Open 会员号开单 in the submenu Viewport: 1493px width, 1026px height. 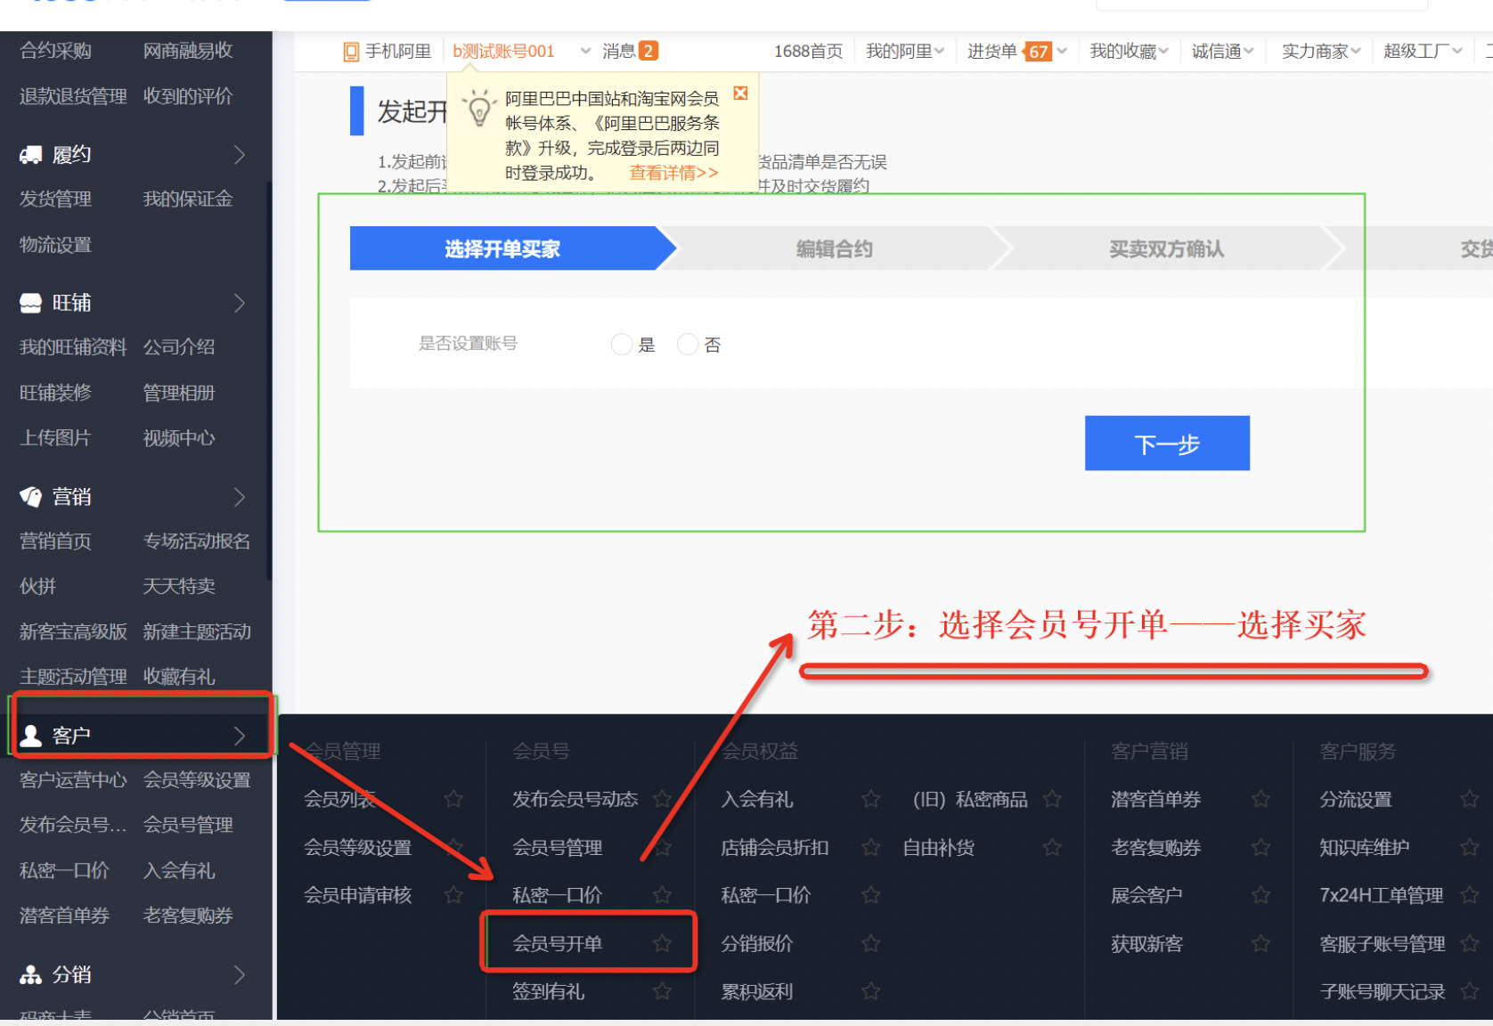(x=558, y=943)
